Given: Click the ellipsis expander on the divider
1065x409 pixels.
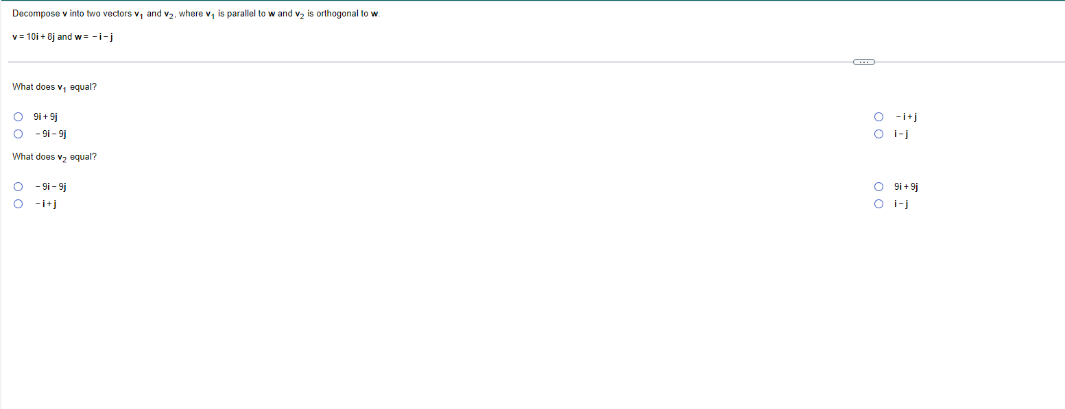Looking at the screenshot, I should [x=864, y=62].
